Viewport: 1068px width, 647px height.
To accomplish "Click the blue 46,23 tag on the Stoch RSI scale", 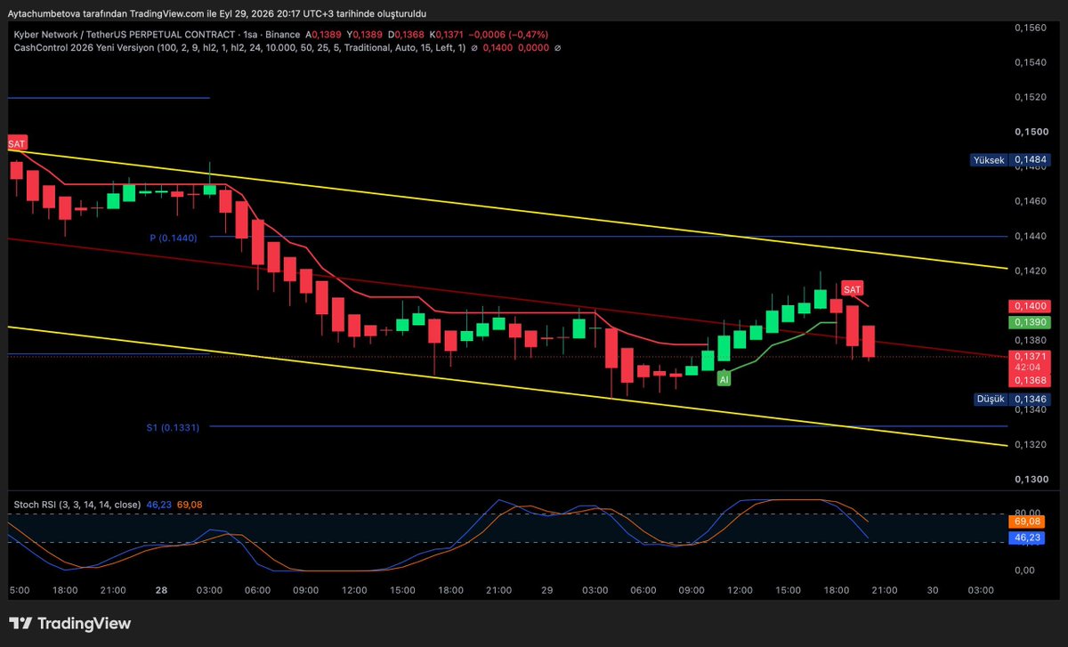I will [1028, 538].
